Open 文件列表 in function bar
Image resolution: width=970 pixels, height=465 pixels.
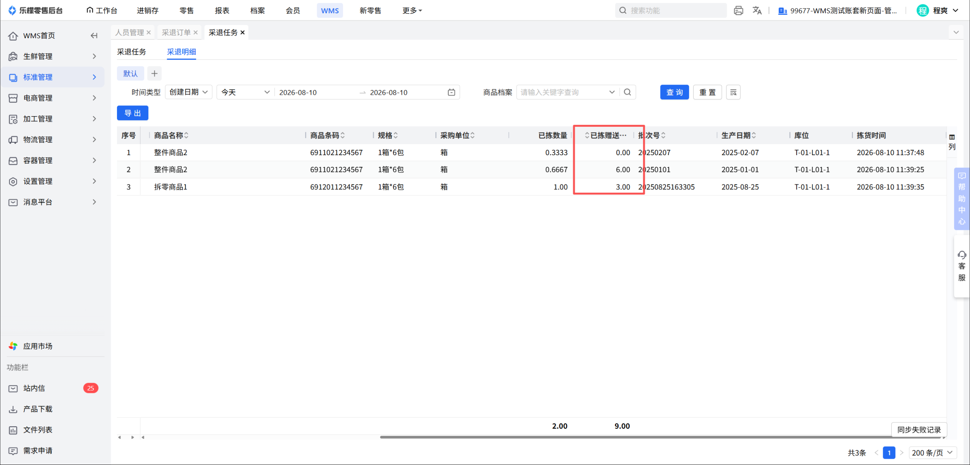pyautogui.click(x=38, y=430)
